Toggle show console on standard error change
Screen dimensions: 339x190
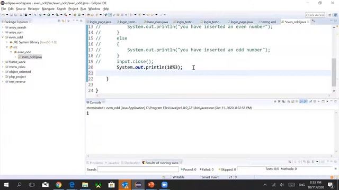click(305, 101)
